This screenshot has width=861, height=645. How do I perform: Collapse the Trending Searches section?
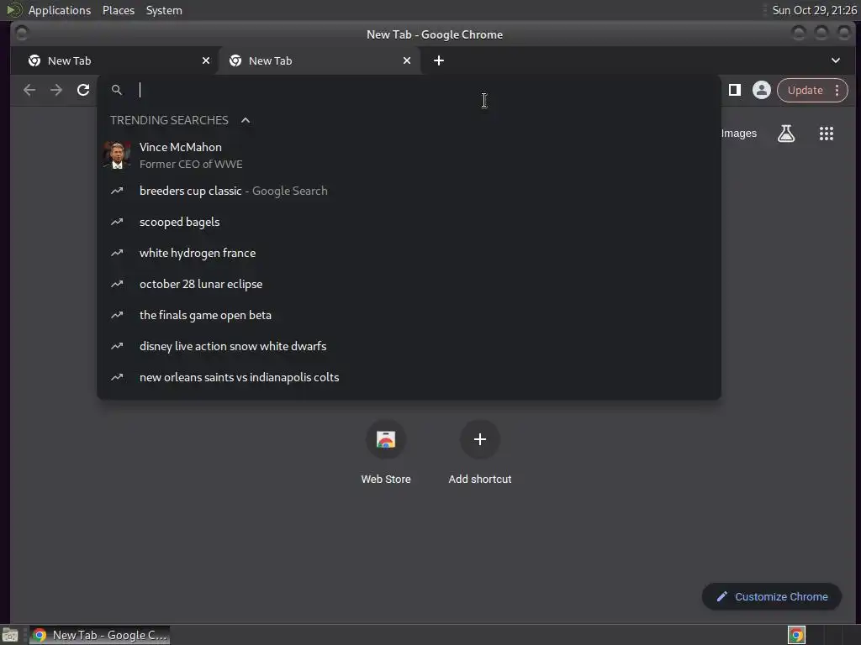[246, 120]
